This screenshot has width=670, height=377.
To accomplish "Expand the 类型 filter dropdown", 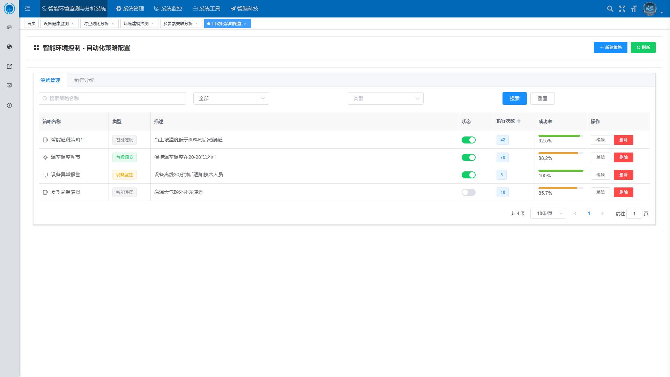I will tap(385, 98).
